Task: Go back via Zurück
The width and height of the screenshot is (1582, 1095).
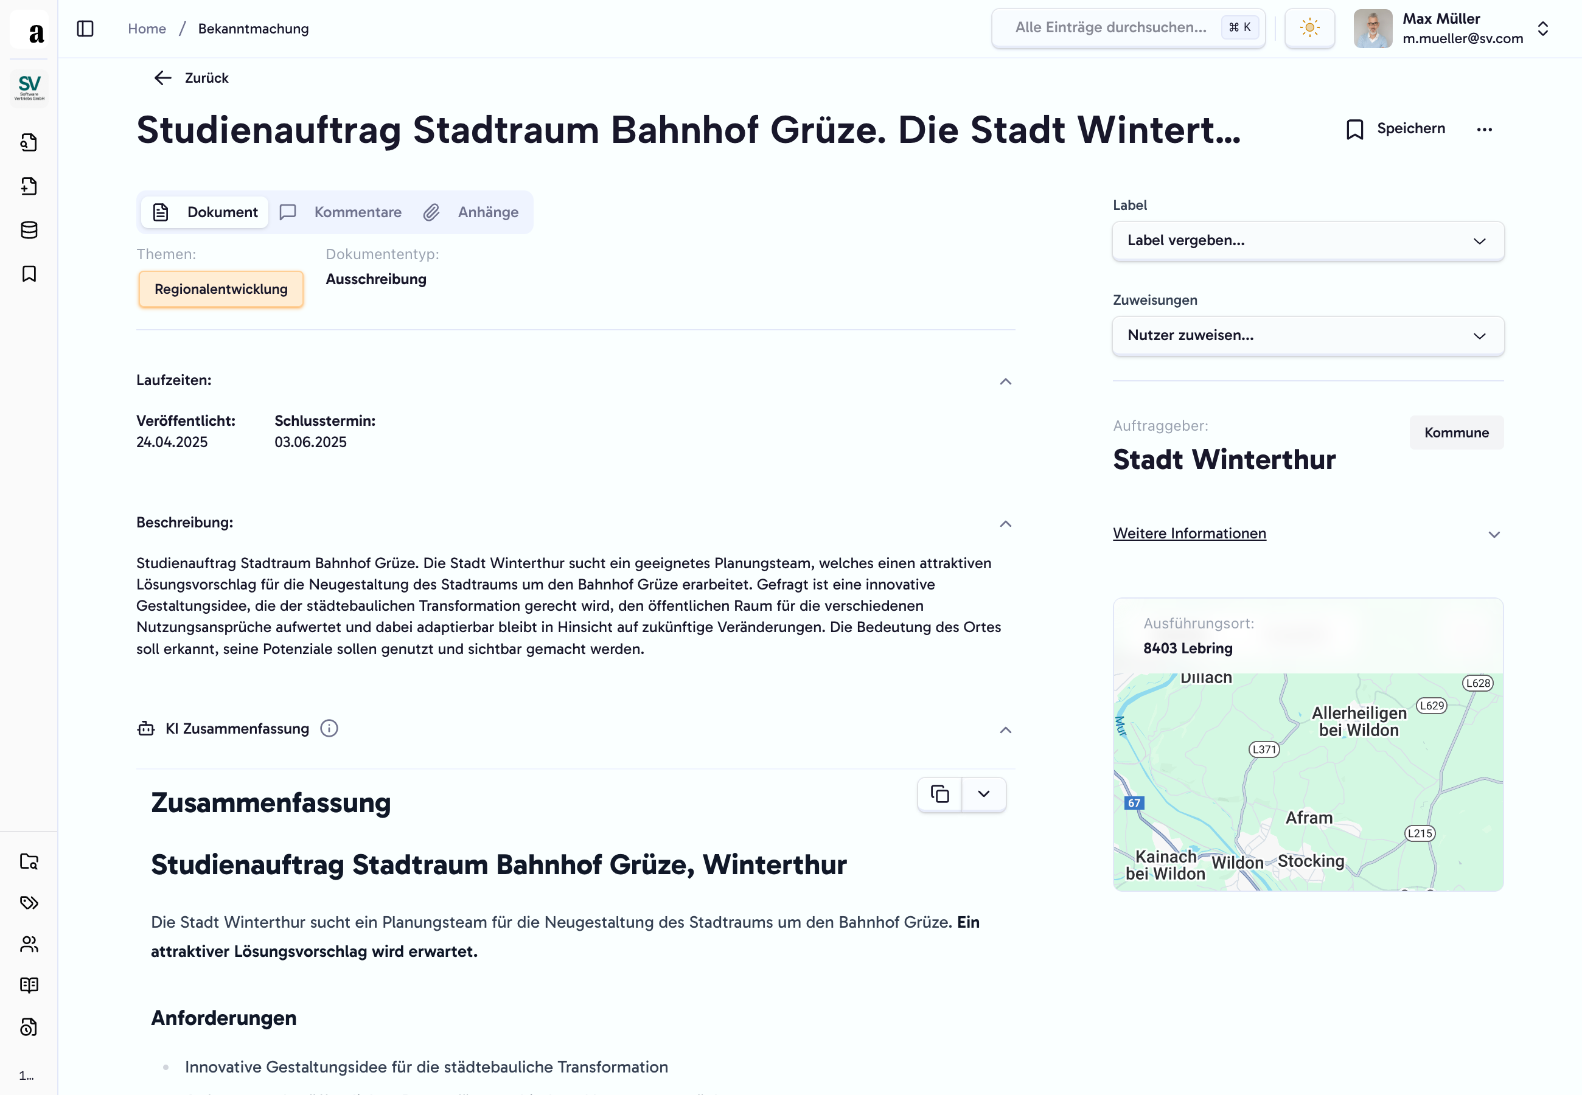Action: pyautogui.click(x=192, y=78)
